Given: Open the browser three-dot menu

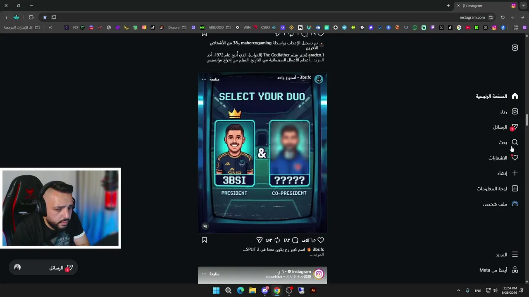Looking at the screenshot, I should click(x=6, y=17).
